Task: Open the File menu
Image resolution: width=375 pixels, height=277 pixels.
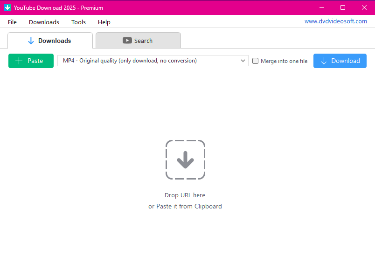Action: (12, 22)
